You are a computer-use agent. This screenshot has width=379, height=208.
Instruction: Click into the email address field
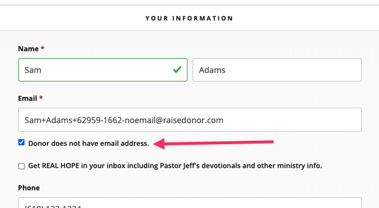[x=190, y=120]
